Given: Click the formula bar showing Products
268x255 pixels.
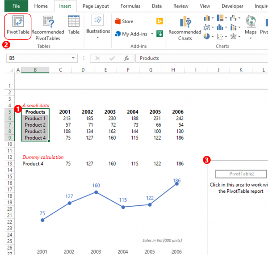Looking at the screenshot, I should point(201,58).
